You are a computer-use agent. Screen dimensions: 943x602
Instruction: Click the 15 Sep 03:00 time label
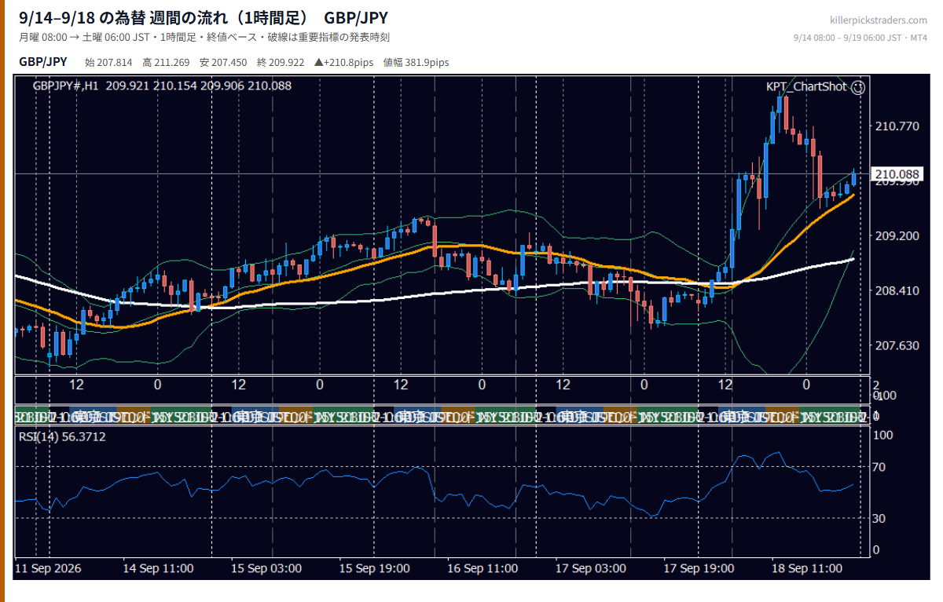(266, 567)
